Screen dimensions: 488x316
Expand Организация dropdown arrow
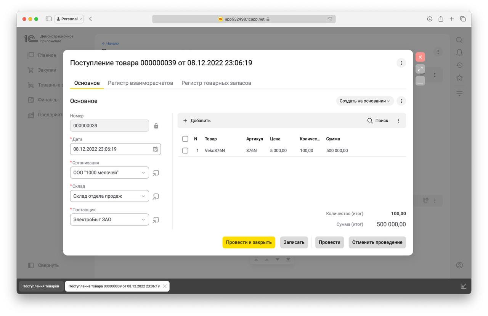[143, 173]
